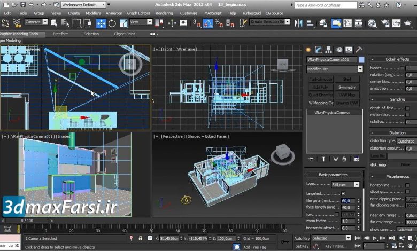
Task: Click the help search keyword field
Action: (326, 5)
